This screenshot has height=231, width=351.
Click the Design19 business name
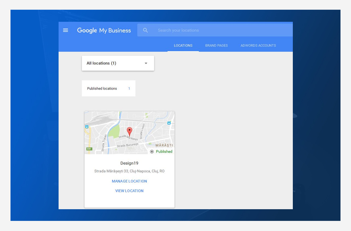pyautogui.click(x=129, y=163)
